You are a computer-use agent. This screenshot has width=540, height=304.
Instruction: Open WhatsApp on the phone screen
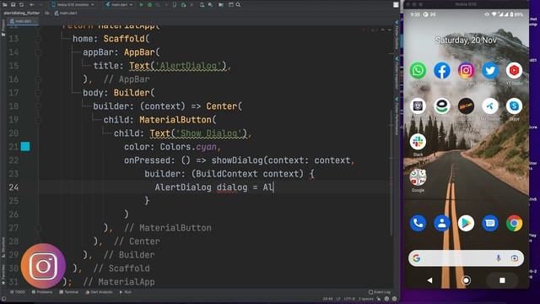pyautogui.click(x=418, y=71)
